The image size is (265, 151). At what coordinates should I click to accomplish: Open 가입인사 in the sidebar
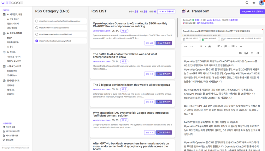coord(11,94)
